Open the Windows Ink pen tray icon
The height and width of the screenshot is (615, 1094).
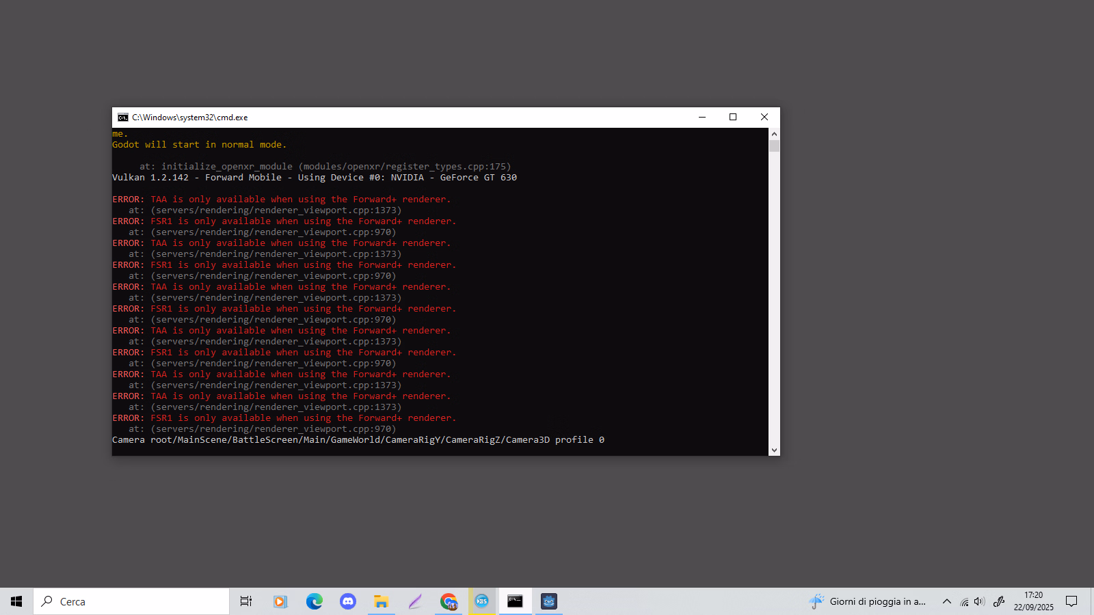pos(999,601)
